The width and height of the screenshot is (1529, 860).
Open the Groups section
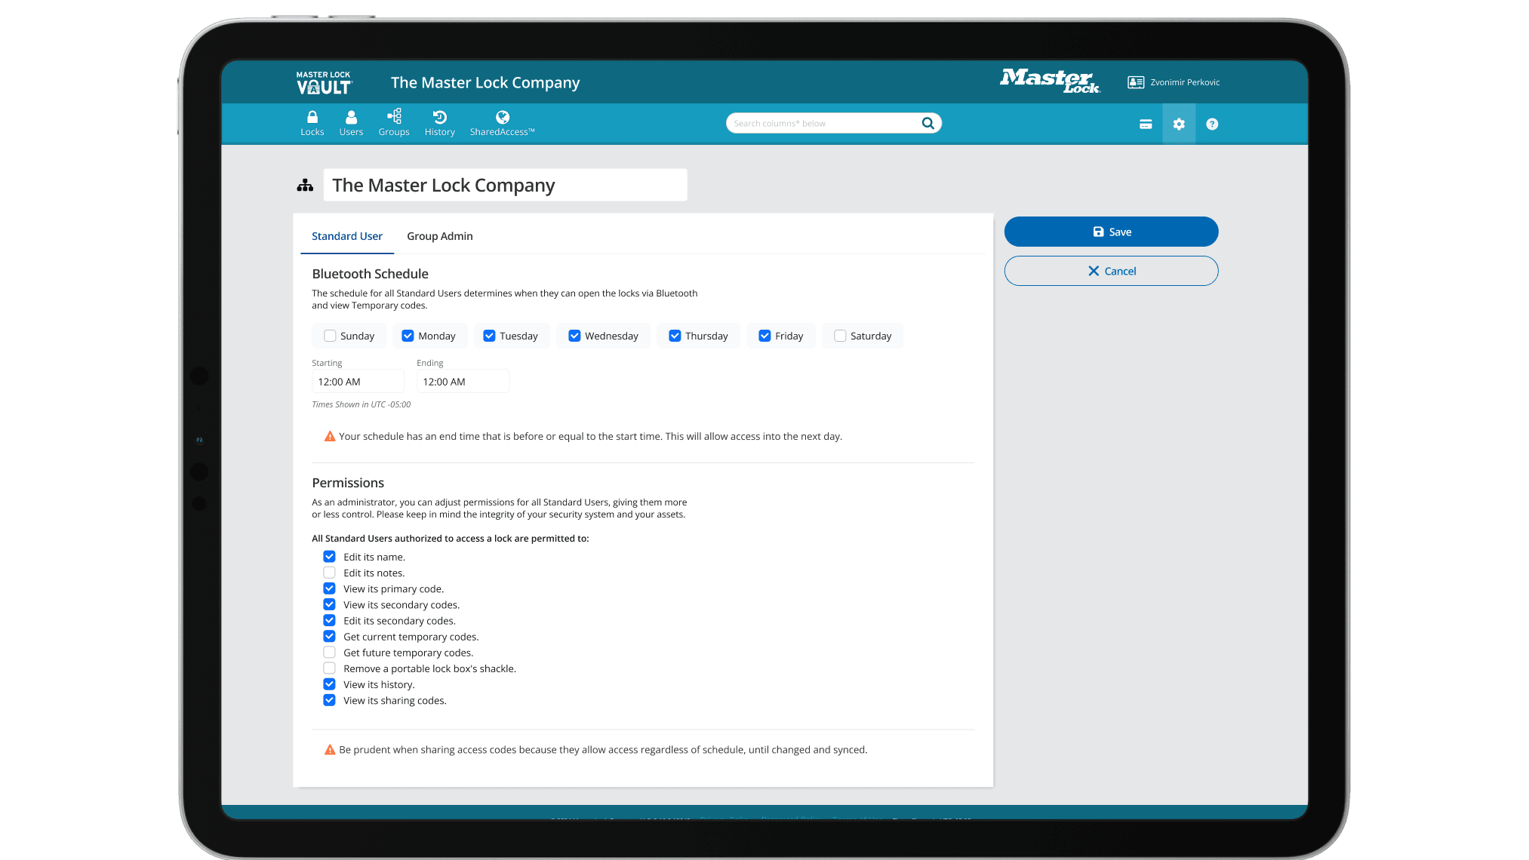tap(394, 124)
